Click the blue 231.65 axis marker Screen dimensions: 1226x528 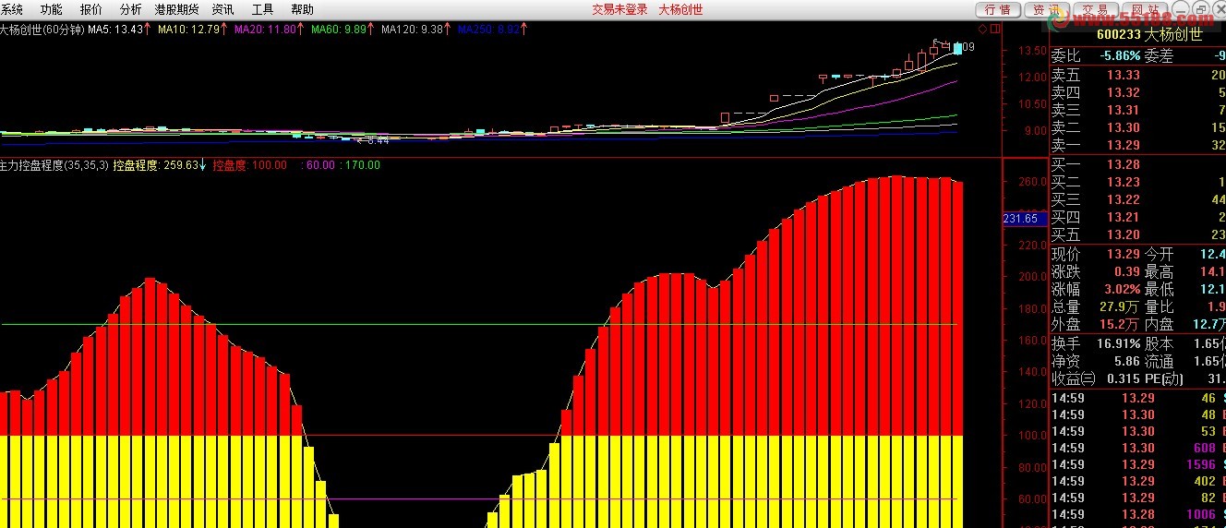pos(1025,219)
